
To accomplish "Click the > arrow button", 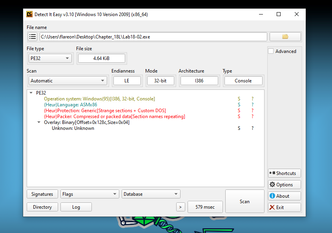I will [x=181, y=207].
